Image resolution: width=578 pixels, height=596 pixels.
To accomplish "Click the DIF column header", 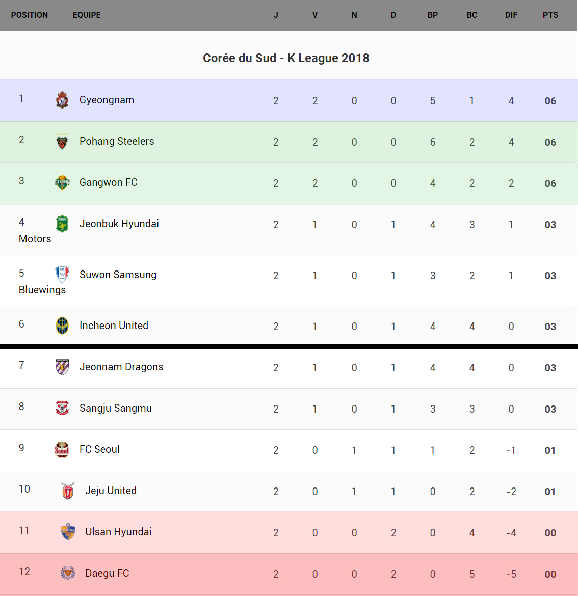I will [x=511, y=15].
